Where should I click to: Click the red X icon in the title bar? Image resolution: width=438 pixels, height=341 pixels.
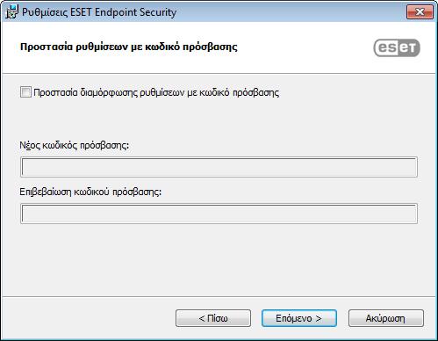420,12
